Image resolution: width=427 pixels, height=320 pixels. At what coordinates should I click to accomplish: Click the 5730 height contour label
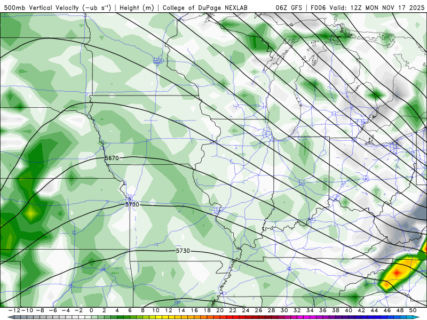pyautogui.click(x=183, y=251)
